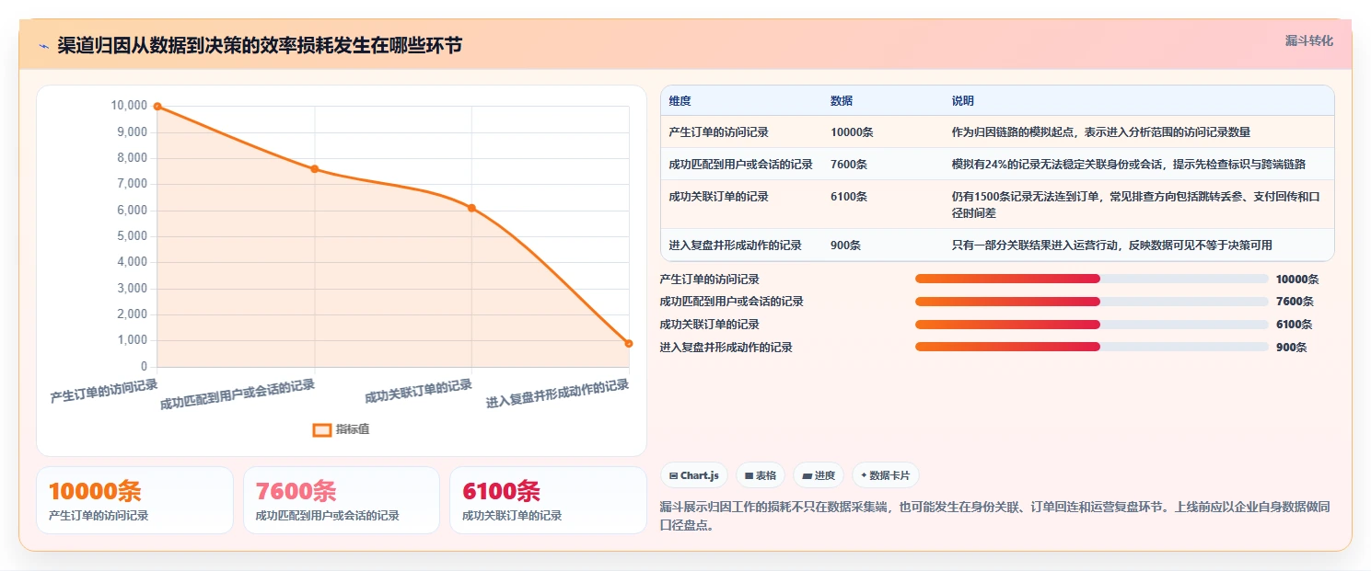Click the 6100条 progress bar
This screenshot has width=1371, height=571.
point(1092,324)
